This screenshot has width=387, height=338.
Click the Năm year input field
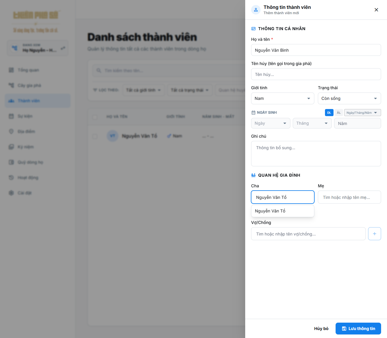(357, 123)
